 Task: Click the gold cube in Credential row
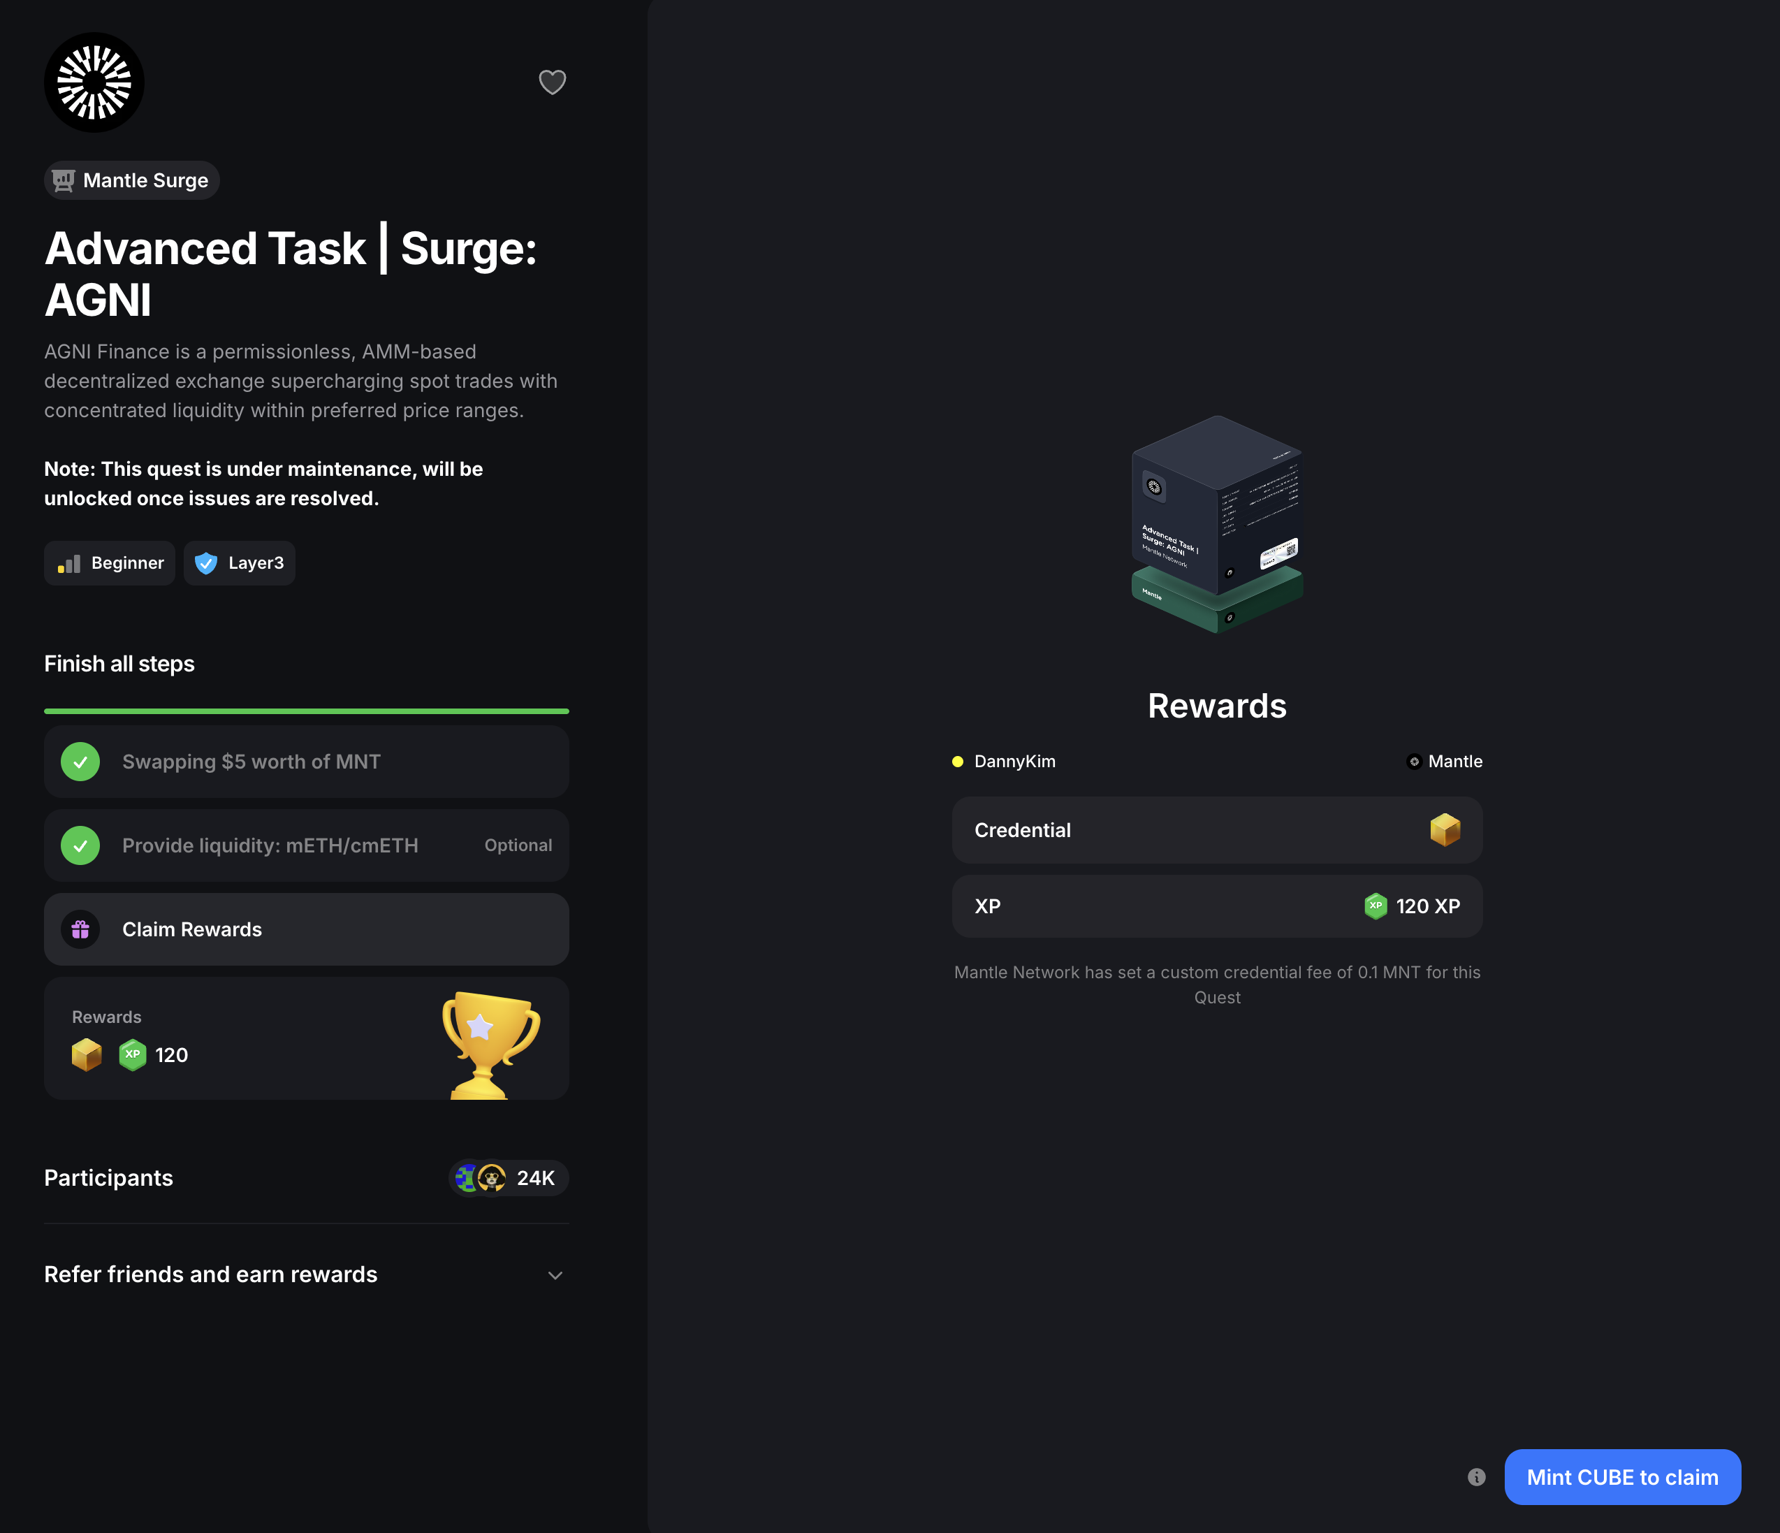coord(1445,830)
